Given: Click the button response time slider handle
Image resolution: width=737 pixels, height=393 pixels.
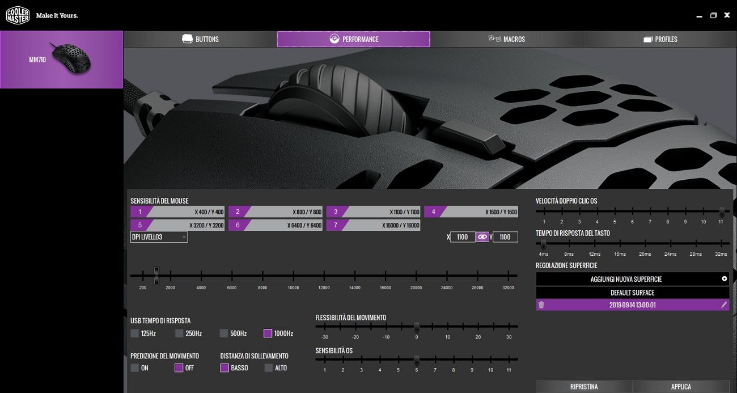Looking at the screenshot, I should coord(544,244).
